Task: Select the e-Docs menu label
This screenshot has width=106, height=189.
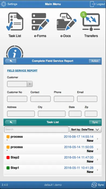Action: tap(65, 36)
